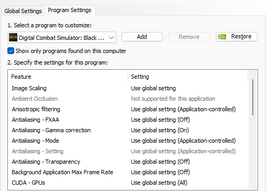This screenshot has height=191, width=267.
Task: Click Transparency's Use global setting (Off)
Action: click(160, 162)
